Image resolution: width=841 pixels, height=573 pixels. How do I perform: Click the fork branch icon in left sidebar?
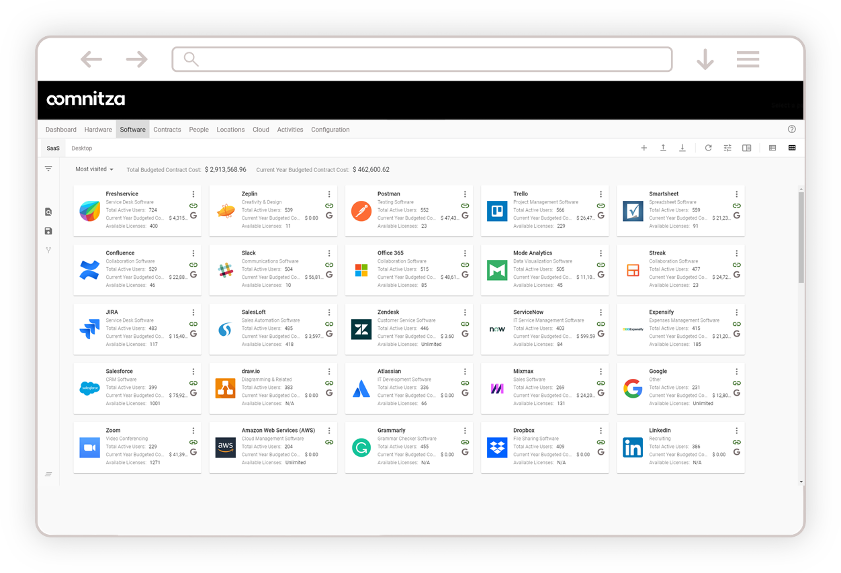[48, 250]
